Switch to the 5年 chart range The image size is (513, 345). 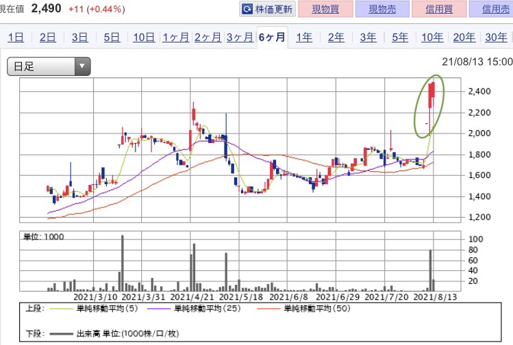click(x=401, y=38)
